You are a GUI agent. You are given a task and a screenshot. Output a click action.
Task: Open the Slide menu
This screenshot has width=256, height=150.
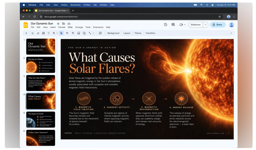click(70, 27)
